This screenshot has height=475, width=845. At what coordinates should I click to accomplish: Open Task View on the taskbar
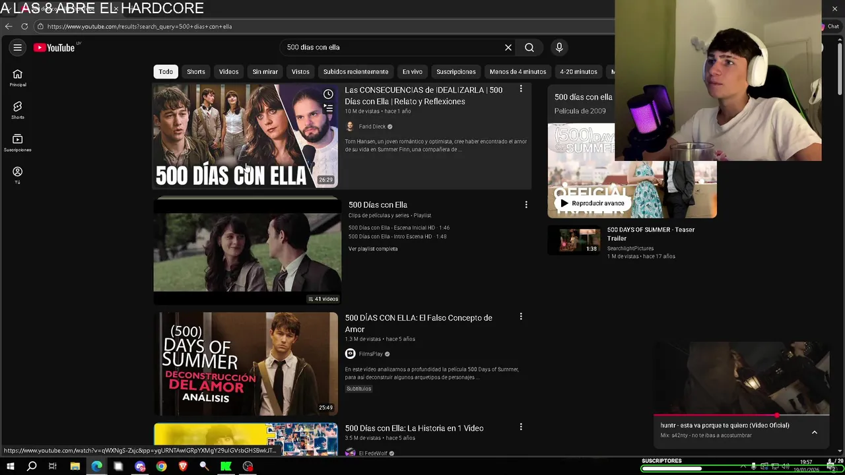[x=53, y=466]
